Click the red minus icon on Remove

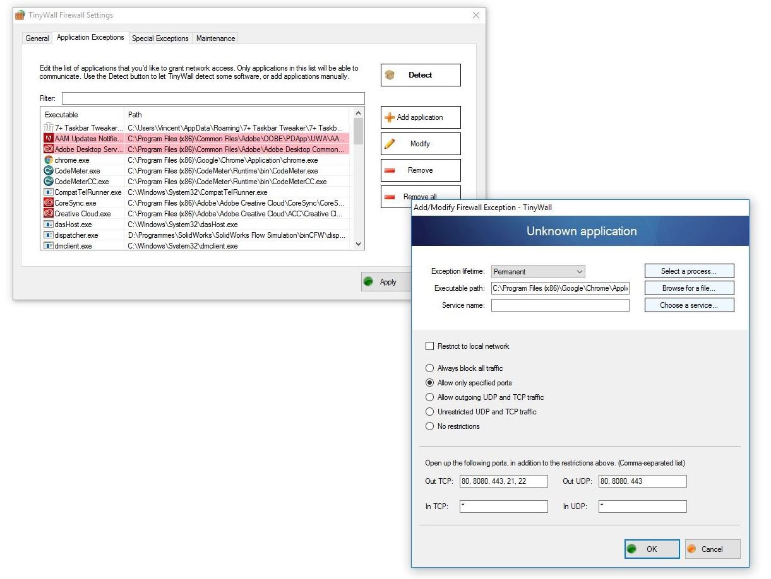point(390,170)
